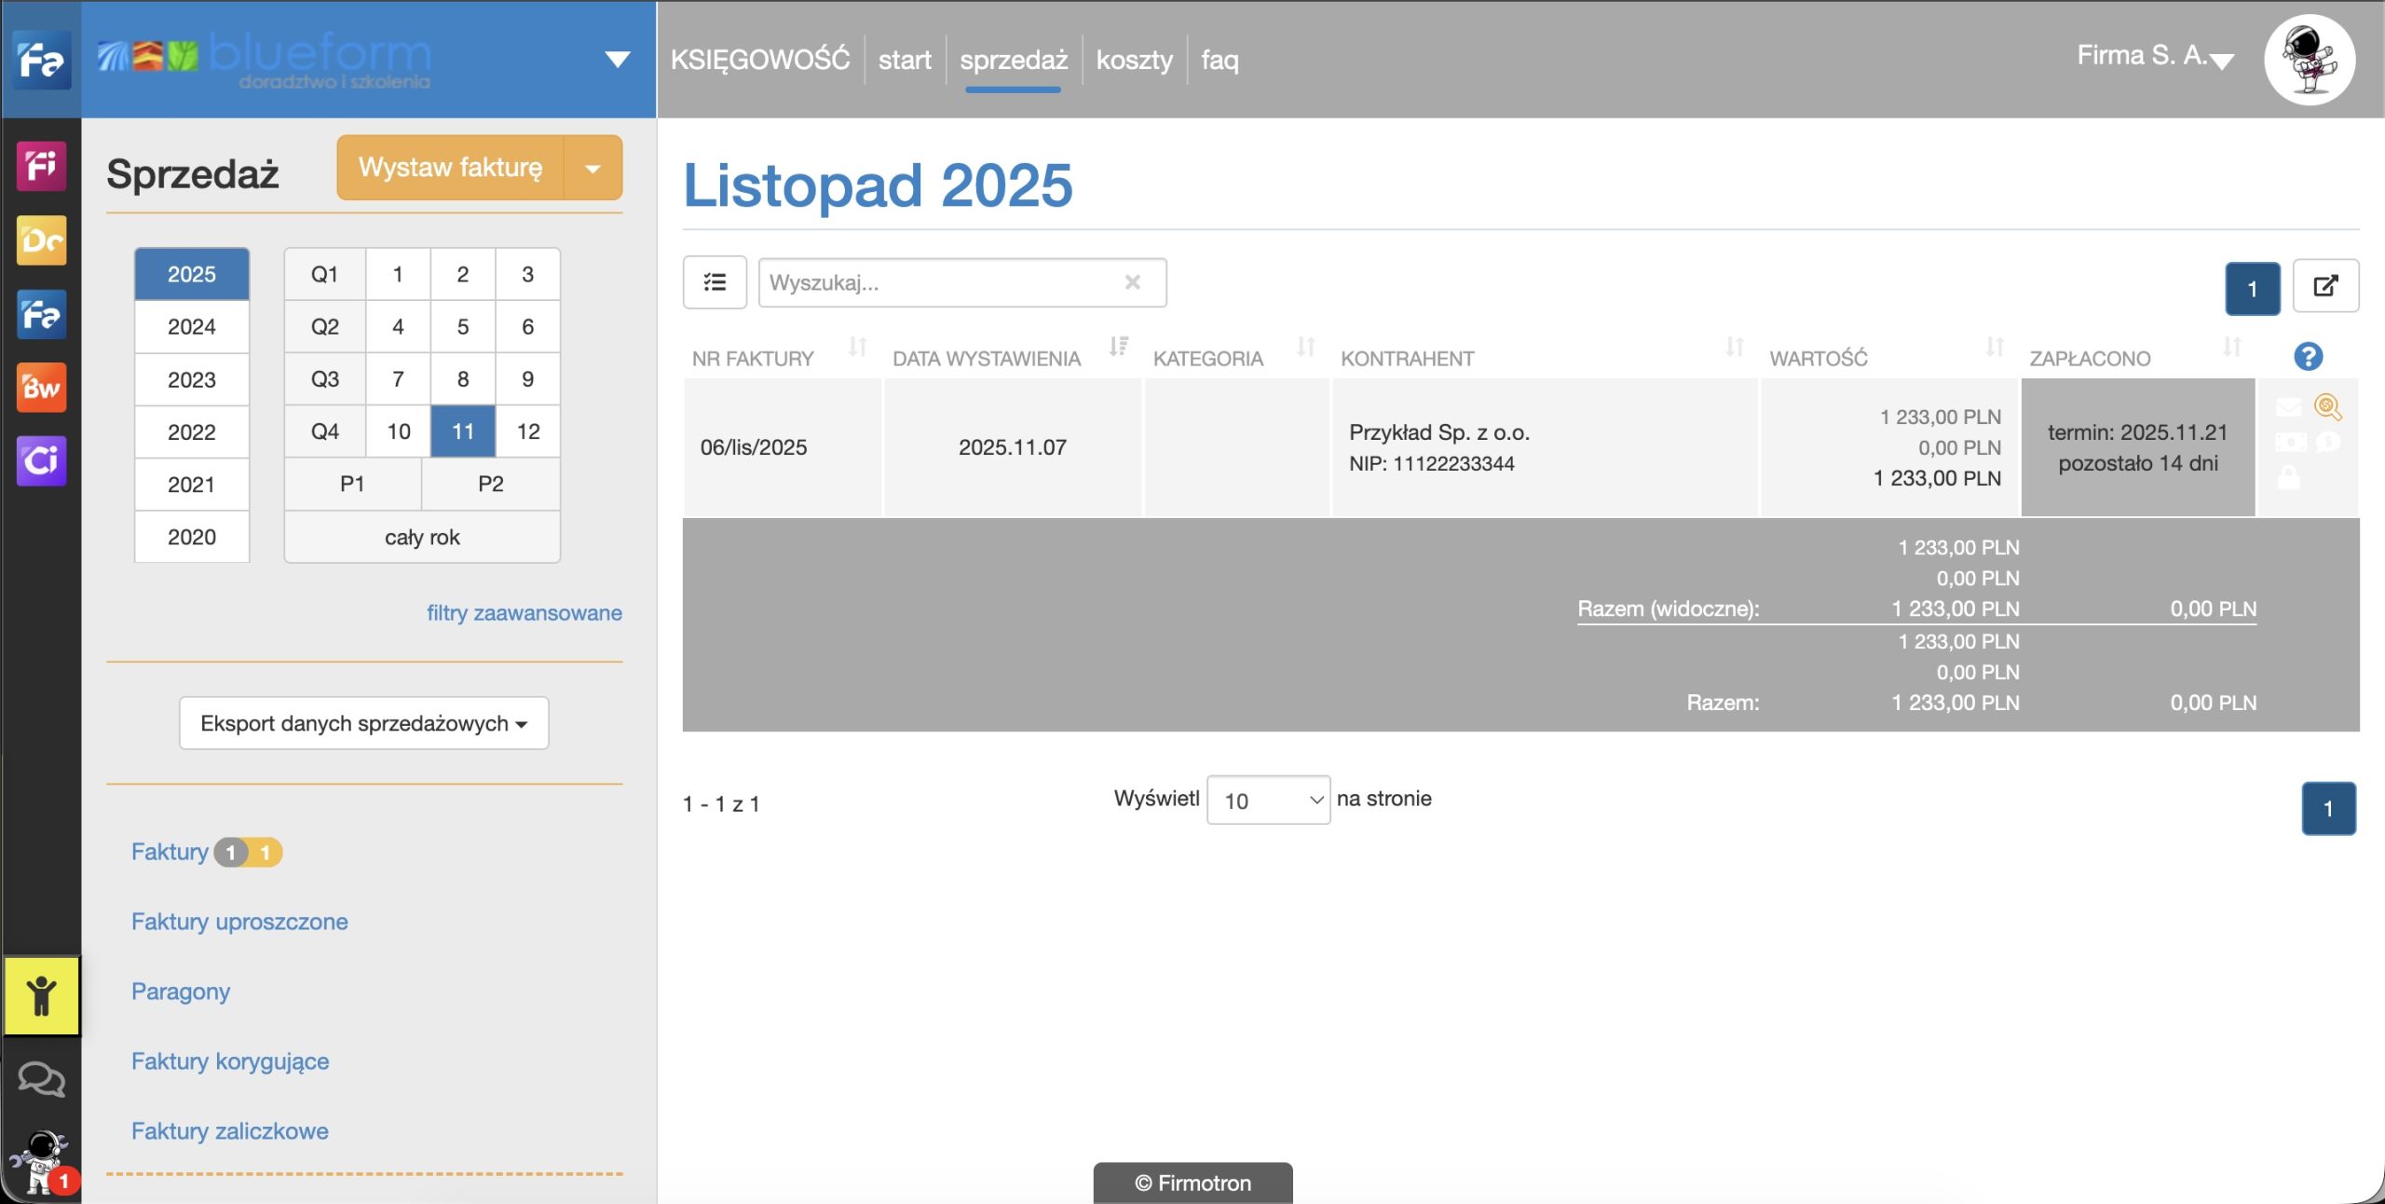Open 'Faktury korygujące' in the sidebar list
Screen dimensions: 2385x1204
coord(230,1061)
